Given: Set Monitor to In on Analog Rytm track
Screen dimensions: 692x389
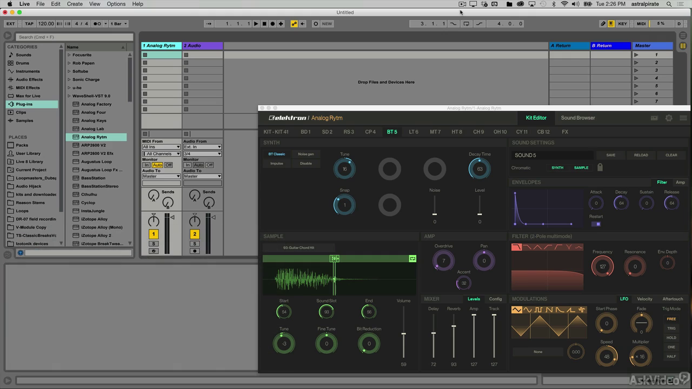Looking at the screenshot, I should click(146, 165).
